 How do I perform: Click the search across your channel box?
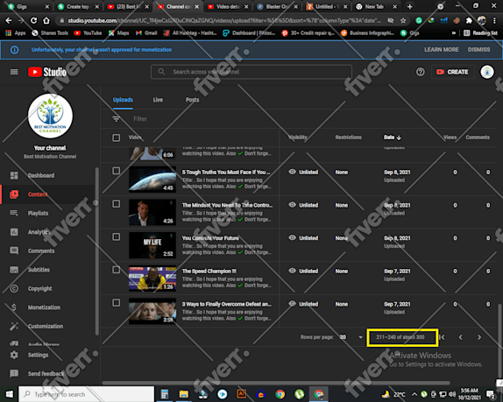[251, 72]
